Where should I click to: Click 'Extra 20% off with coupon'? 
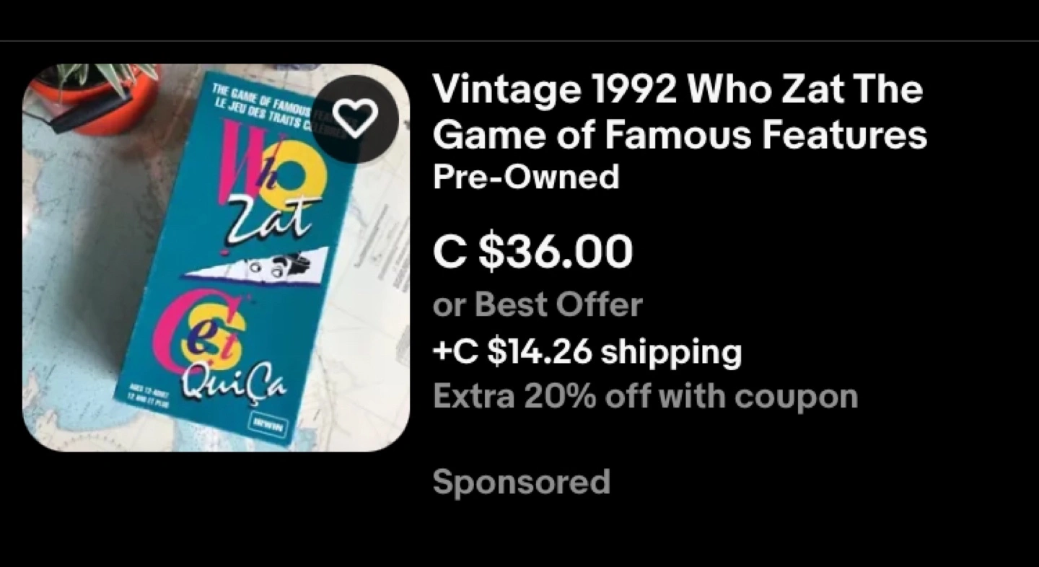coord(645,396)
